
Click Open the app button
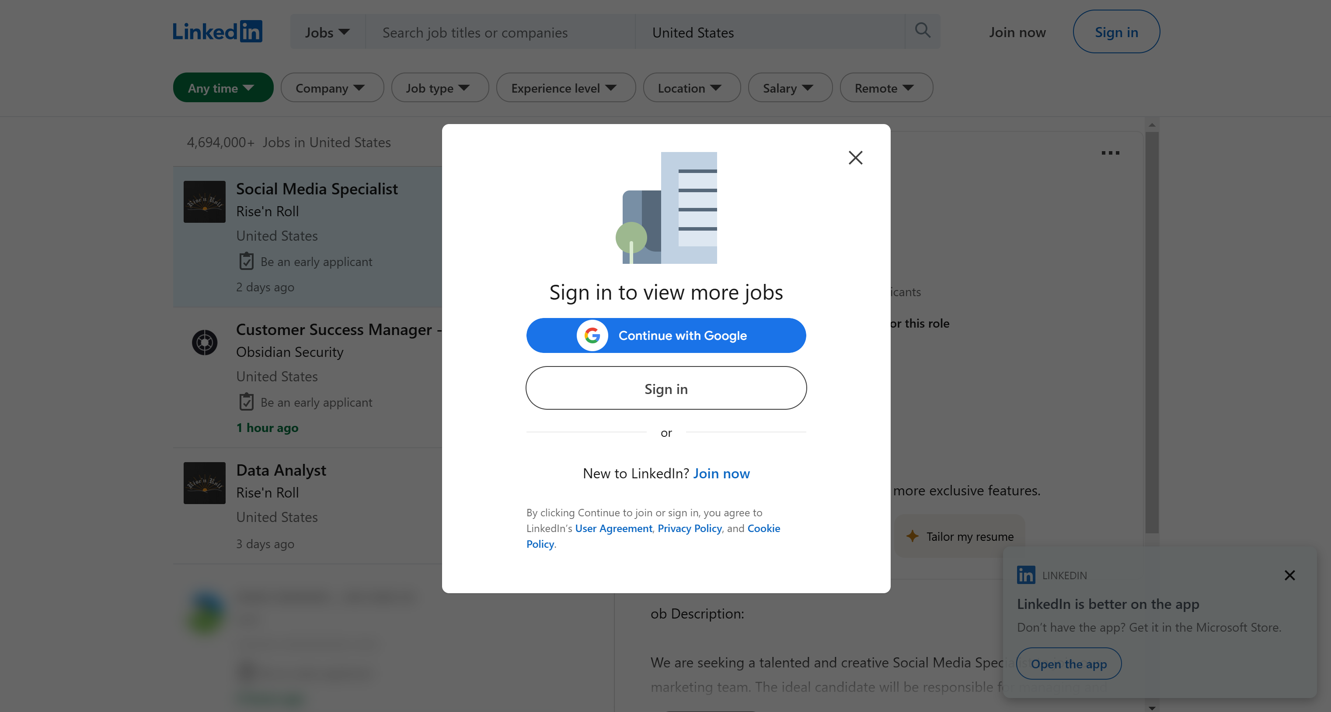tap(1069, 664)
